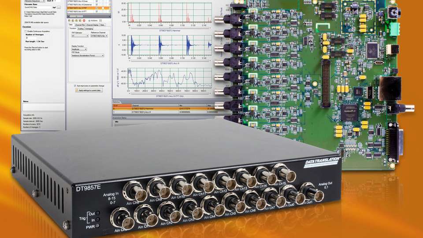Toggle checkbox on the Acc-X-FFT channel row

97,11
